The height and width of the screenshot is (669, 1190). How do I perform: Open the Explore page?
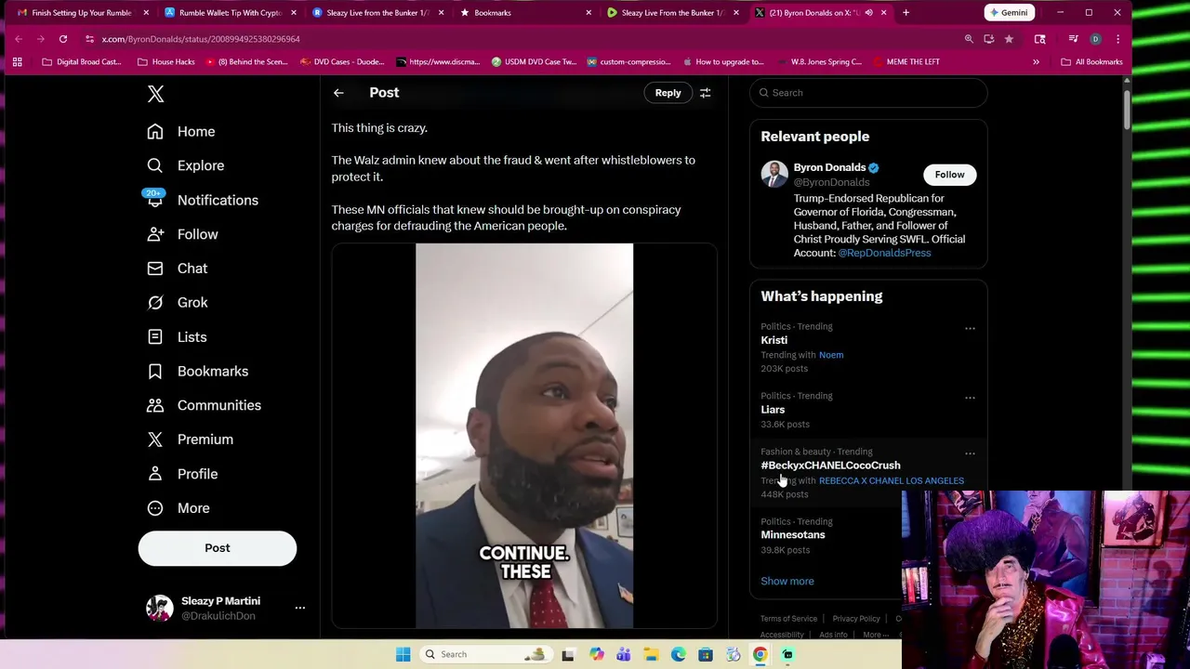pyautogui.click(x=186, y=165)
